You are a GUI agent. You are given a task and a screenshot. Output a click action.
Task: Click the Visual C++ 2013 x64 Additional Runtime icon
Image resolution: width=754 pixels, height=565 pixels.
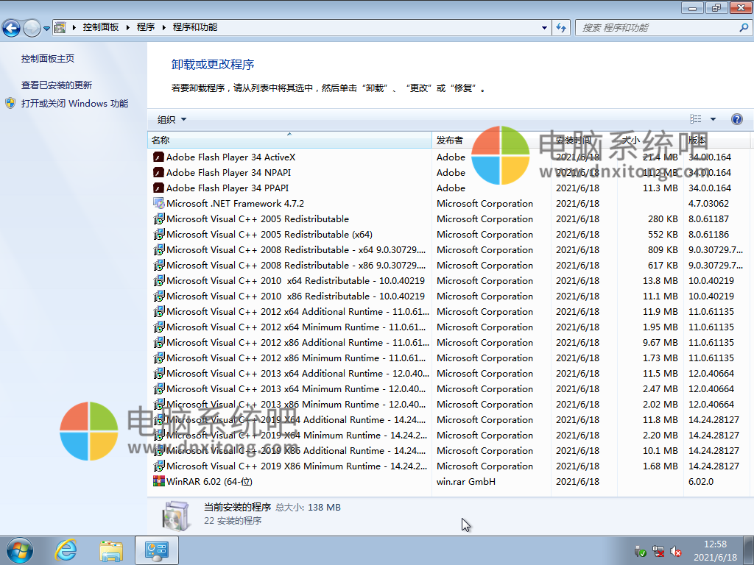[x=159, y=373]
